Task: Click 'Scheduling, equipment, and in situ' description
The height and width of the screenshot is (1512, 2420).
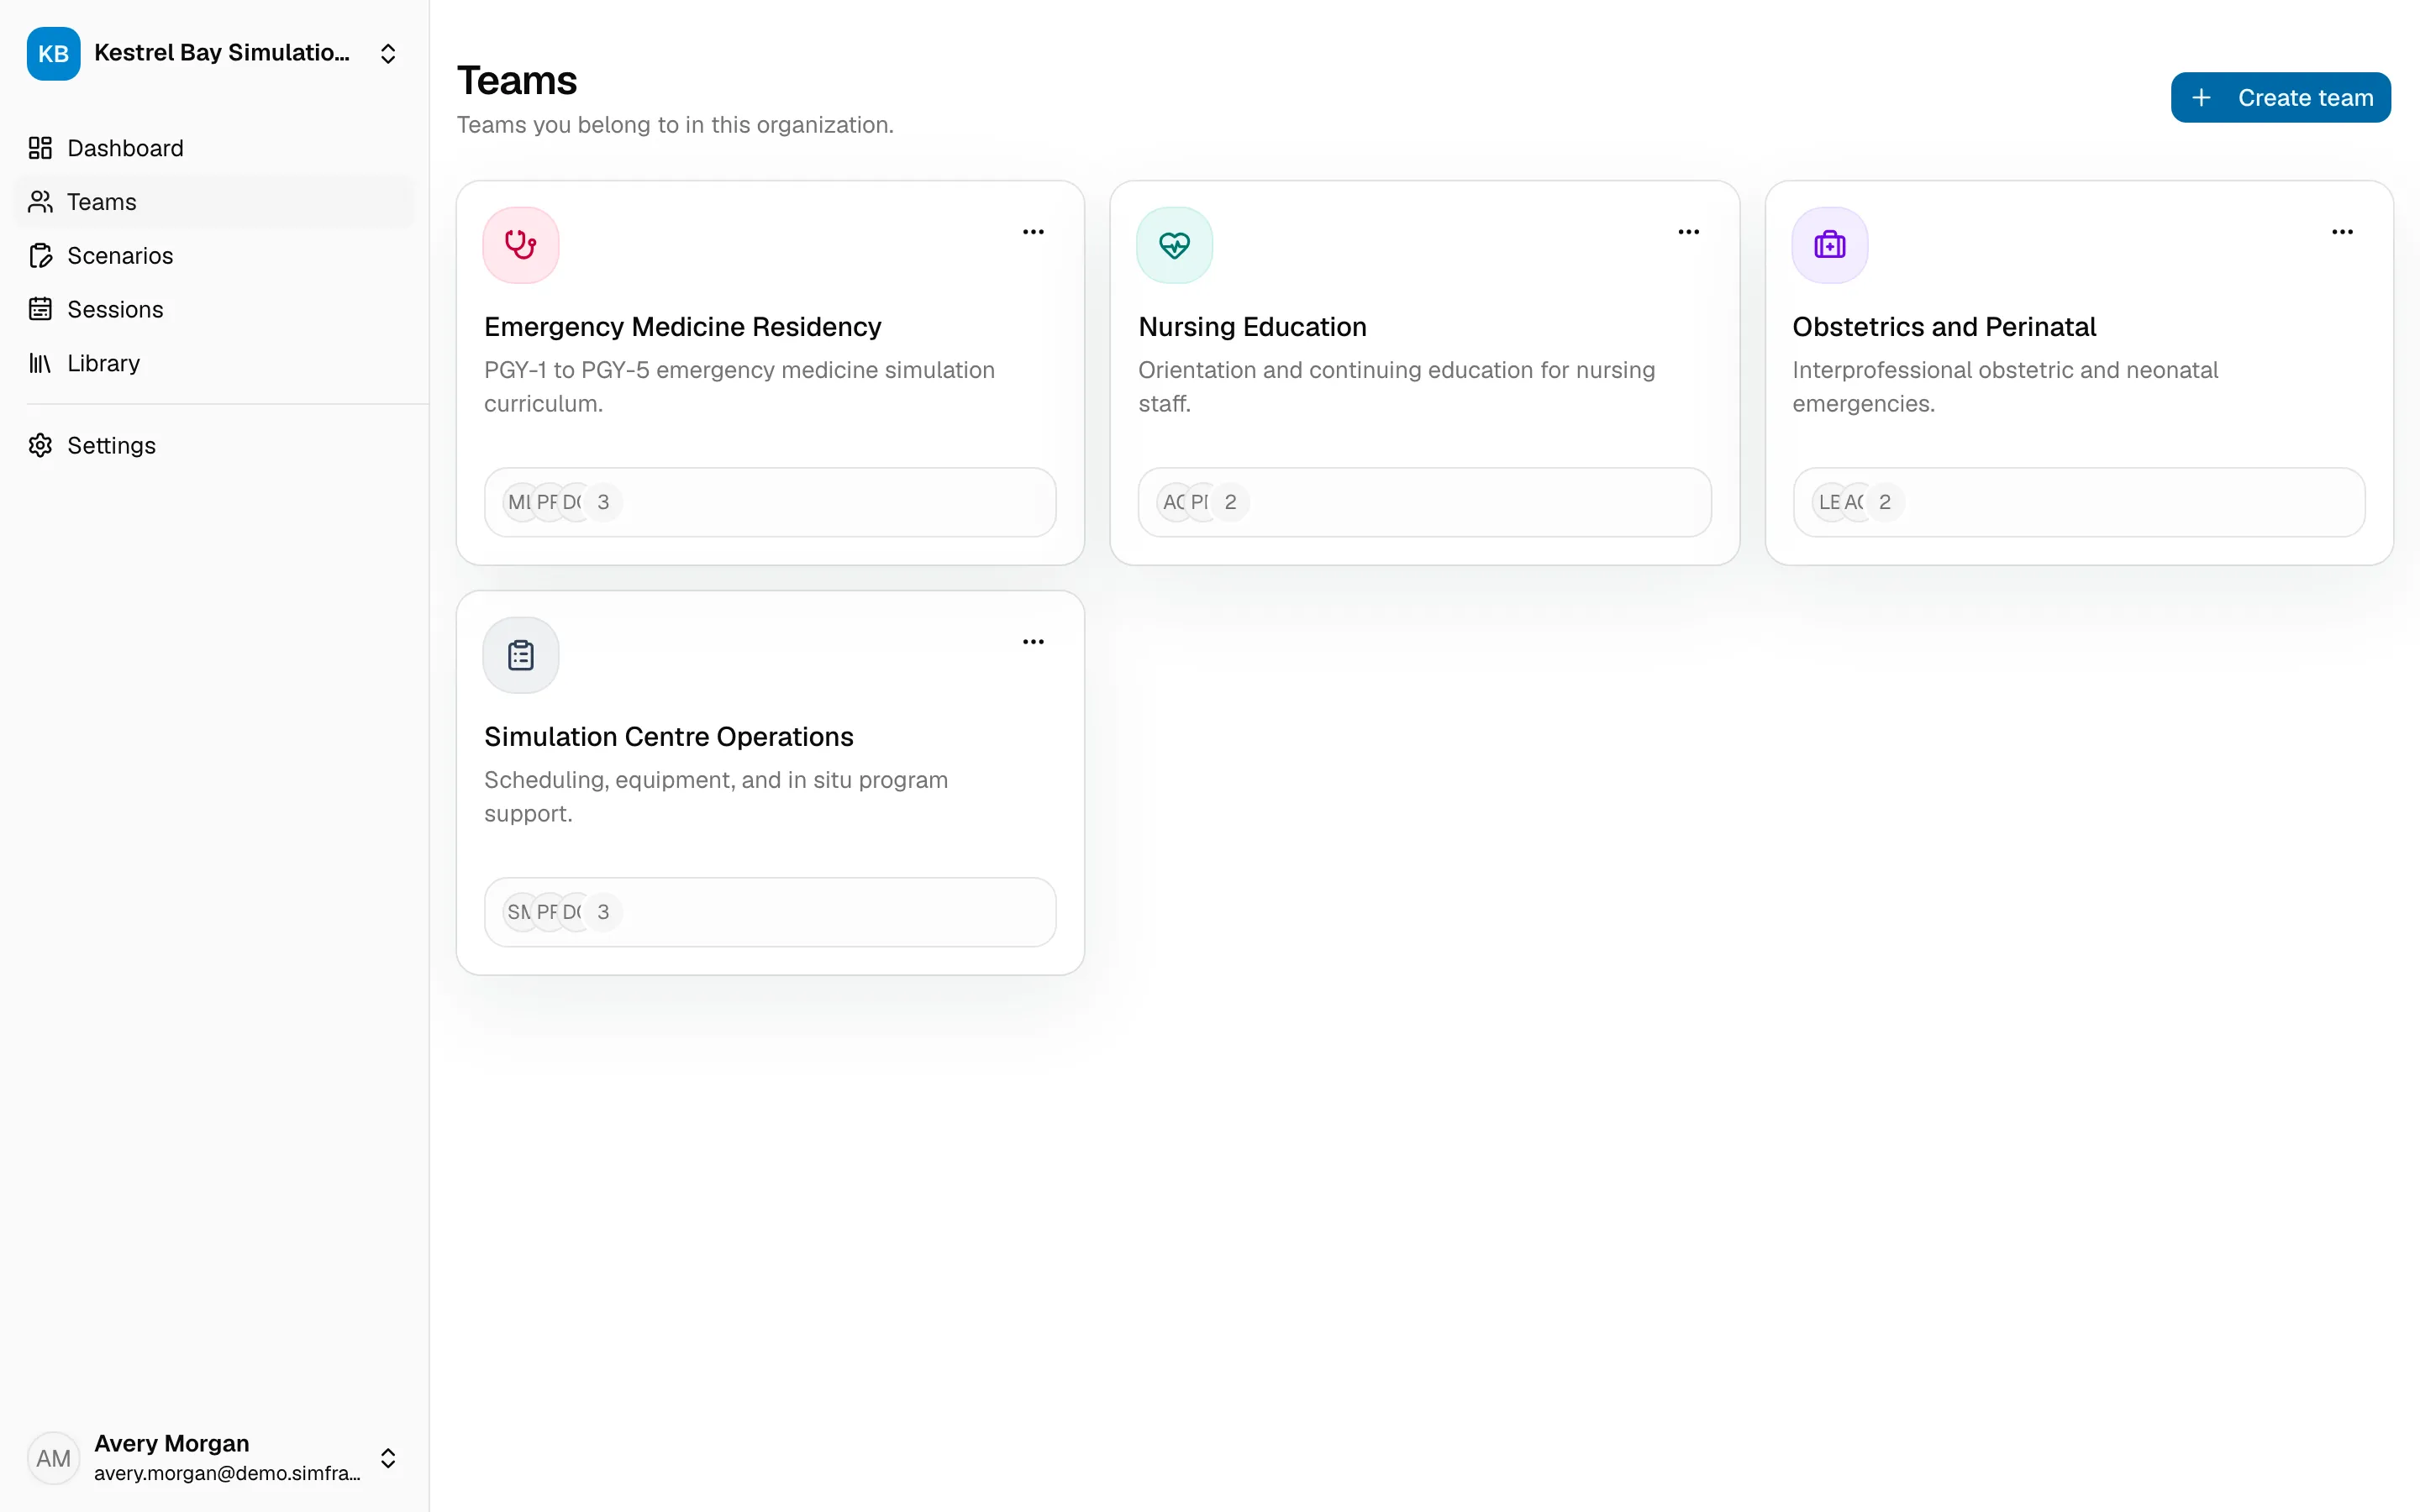Action: (x=716, y=796)
